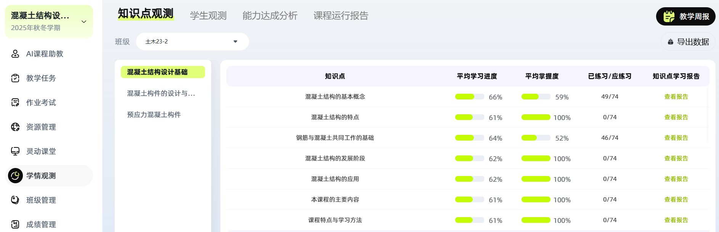Select the 混凝土构件的设计与… chapter

161,93
